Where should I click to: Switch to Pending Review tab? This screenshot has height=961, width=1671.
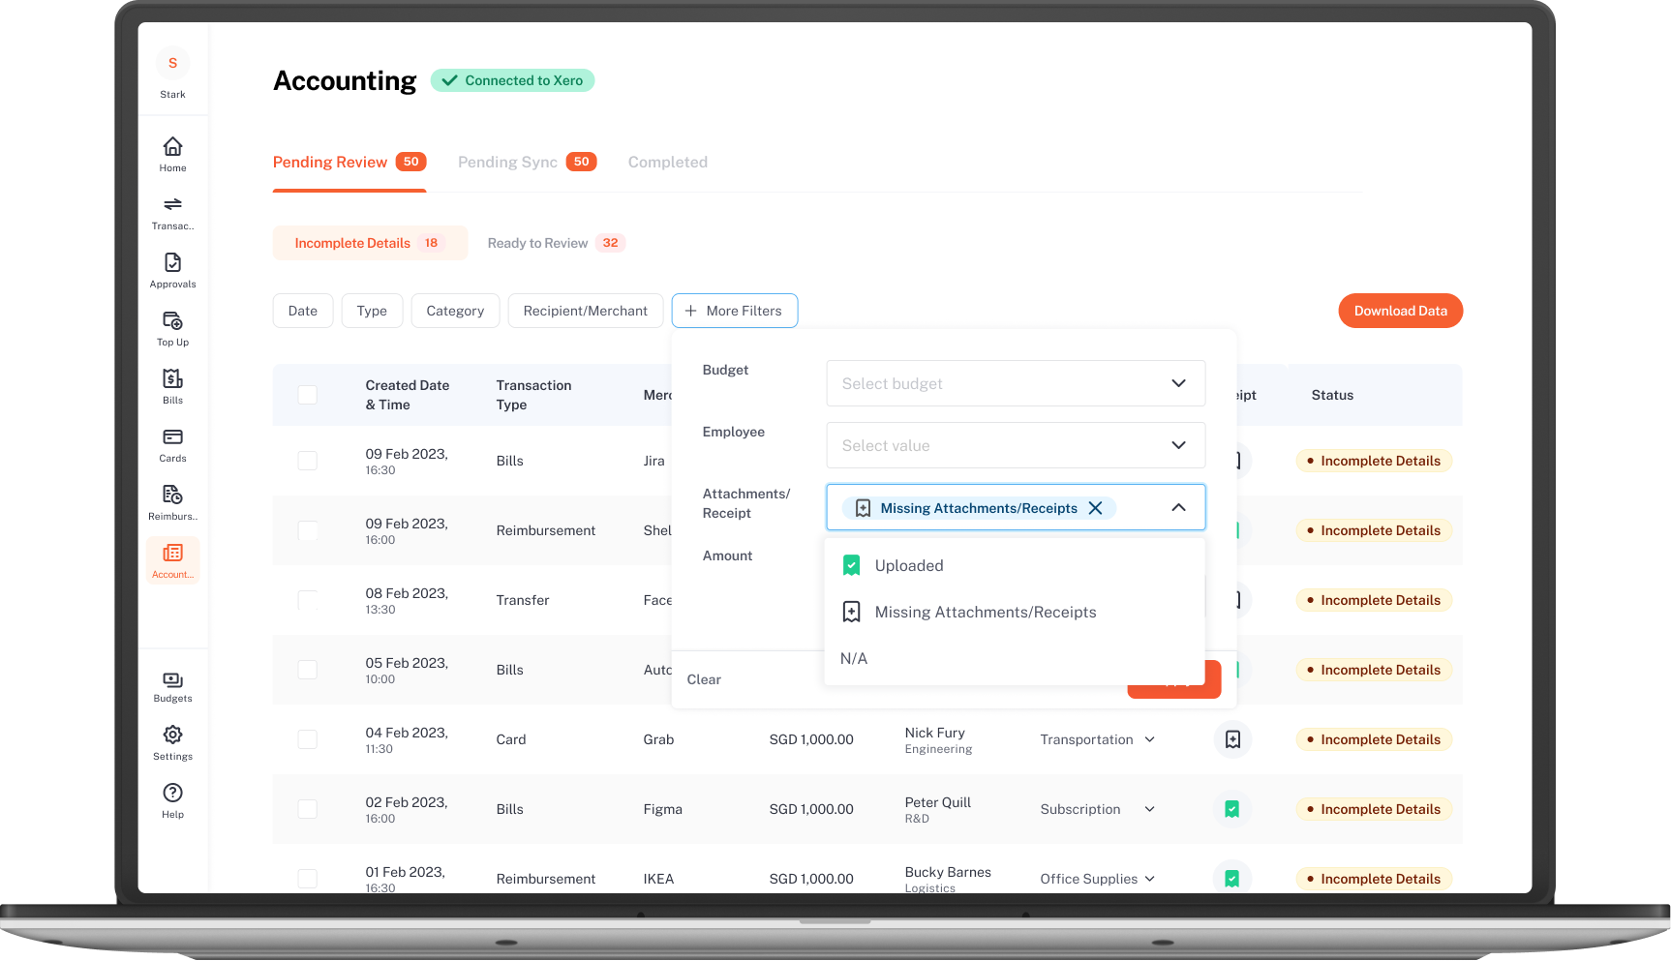(x=349, y=162)
